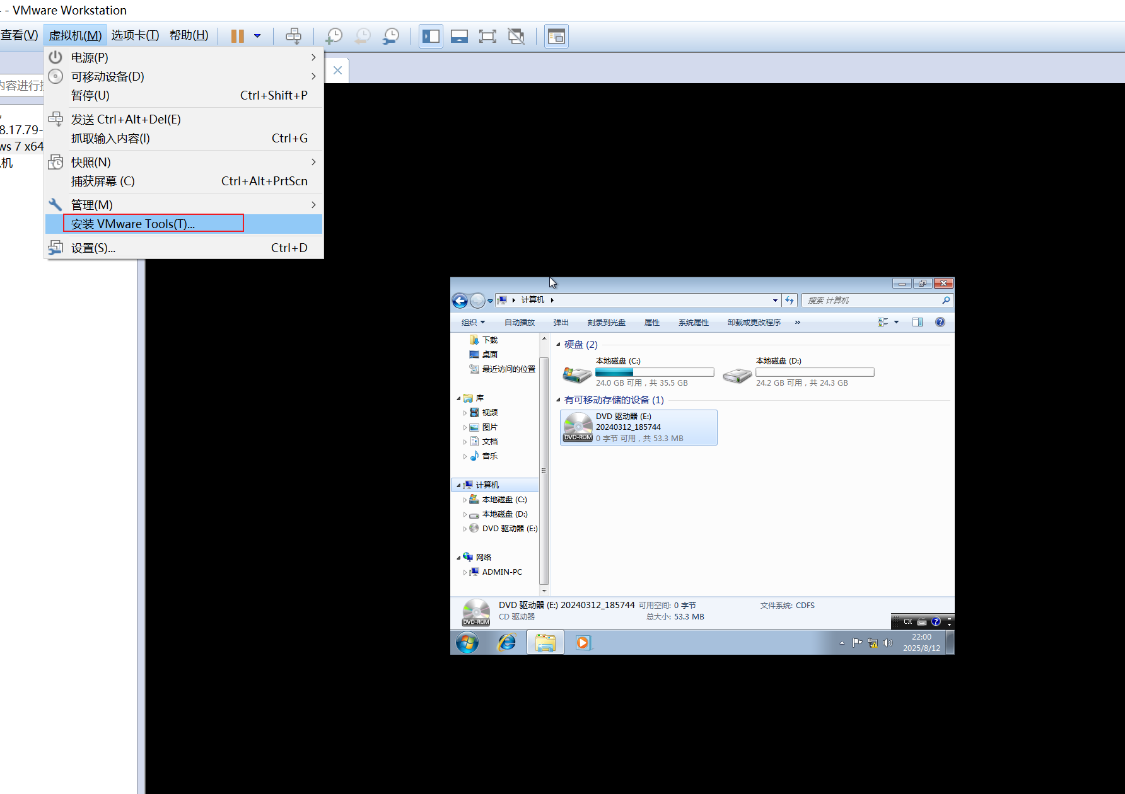Open the 帮助(H) menu

coord(189,35)
